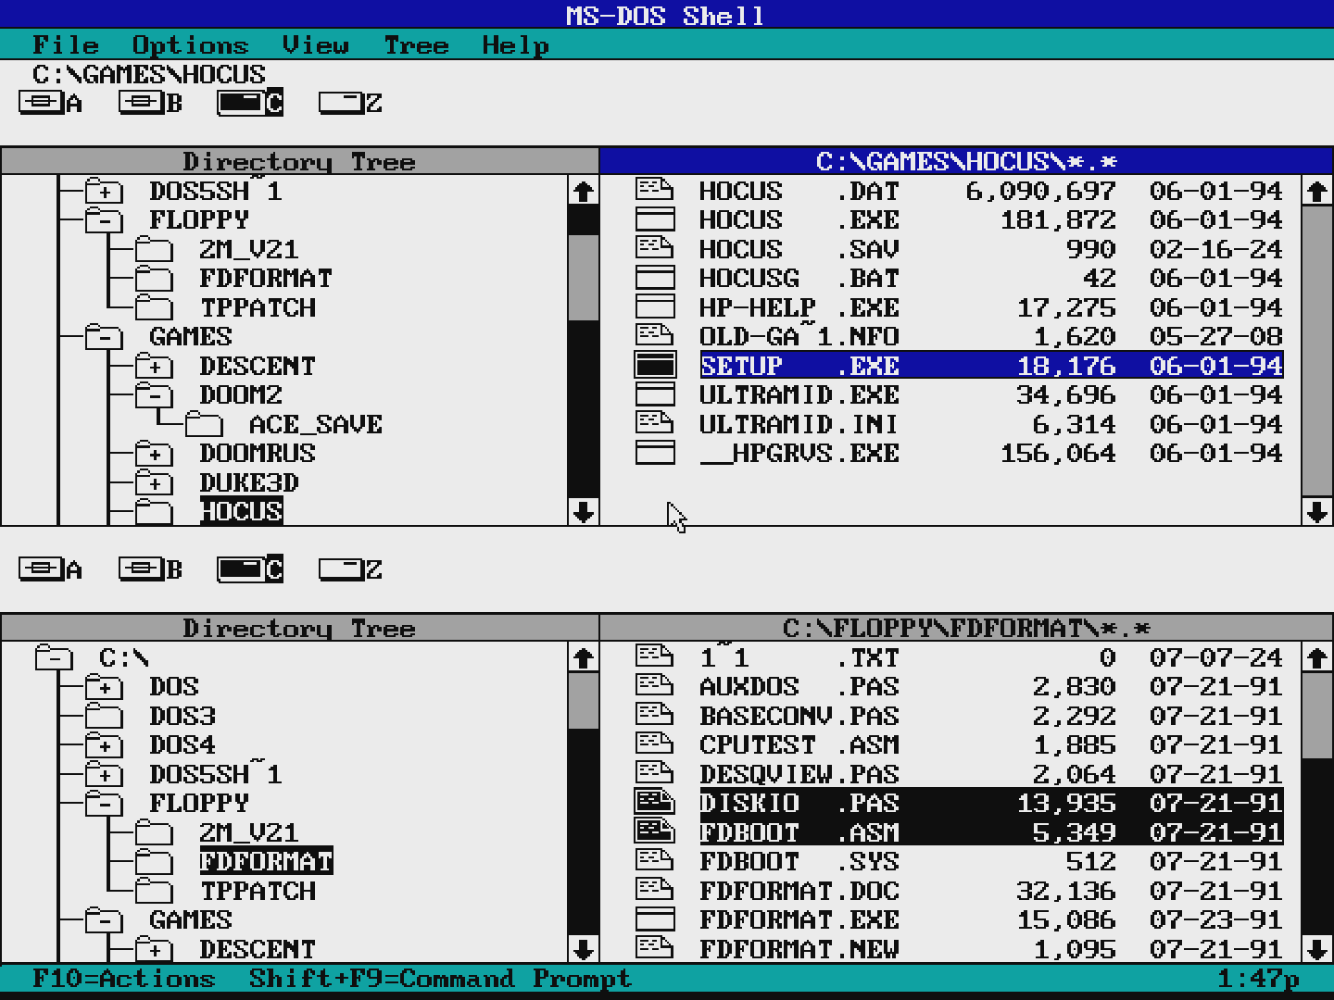Expand DESCENT folder in upper tree
This screenshot has width=1334, height=1000.
(154, 366)
